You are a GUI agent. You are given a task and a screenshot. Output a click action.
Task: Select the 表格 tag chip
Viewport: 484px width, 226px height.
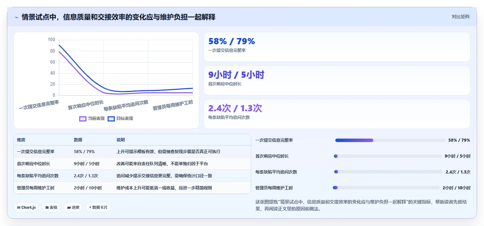click(51, 207)
